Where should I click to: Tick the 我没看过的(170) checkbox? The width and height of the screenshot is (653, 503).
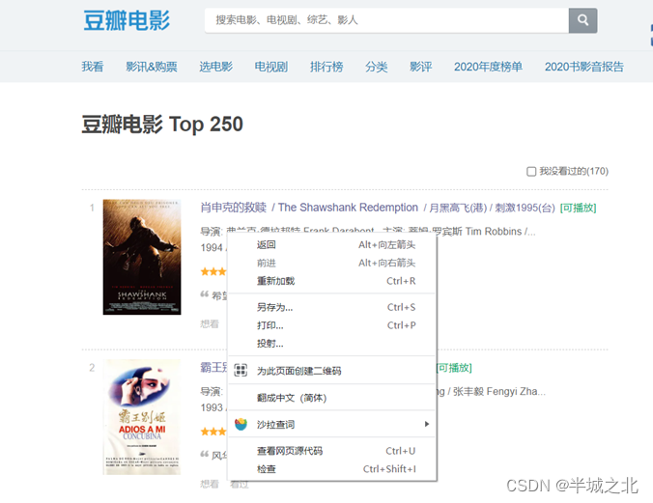[x=531, y=172]
